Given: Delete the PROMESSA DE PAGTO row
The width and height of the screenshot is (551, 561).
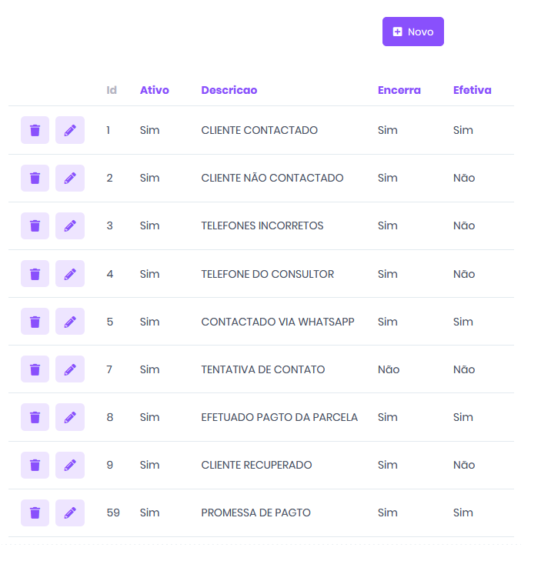Looking at the screenshot, I should pos(35,513).
